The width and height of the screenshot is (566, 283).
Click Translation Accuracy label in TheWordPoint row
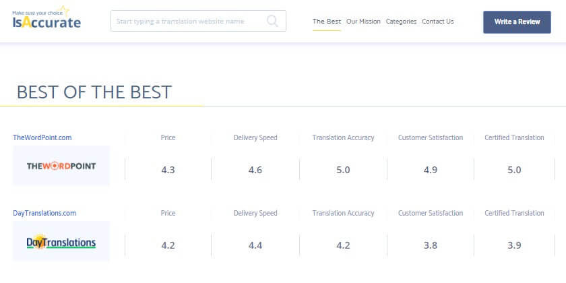343,137
